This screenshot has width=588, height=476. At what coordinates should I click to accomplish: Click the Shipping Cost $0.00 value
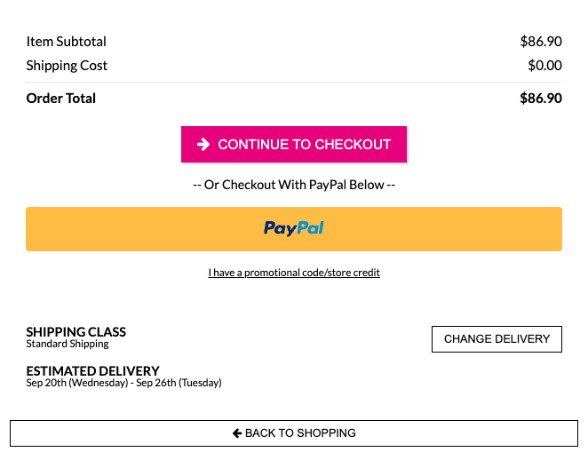[544, 65]
